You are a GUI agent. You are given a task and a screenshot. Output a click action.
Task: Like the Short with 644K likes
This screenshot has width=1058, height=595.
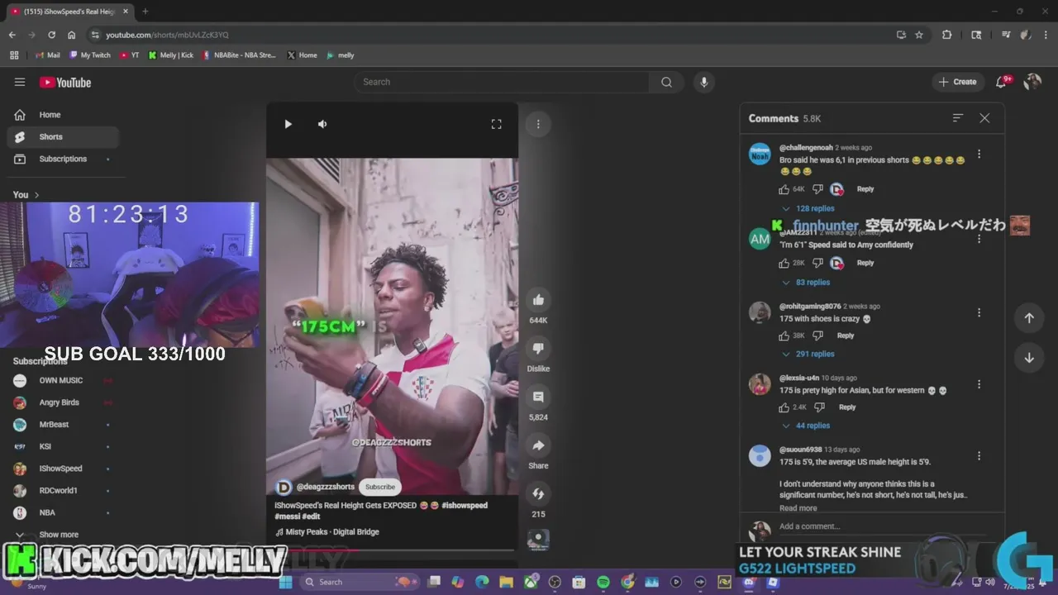[x=538, y=300]
